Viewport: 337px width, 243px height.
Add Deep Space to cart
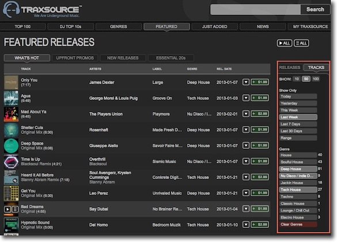[x=260, y=145]
